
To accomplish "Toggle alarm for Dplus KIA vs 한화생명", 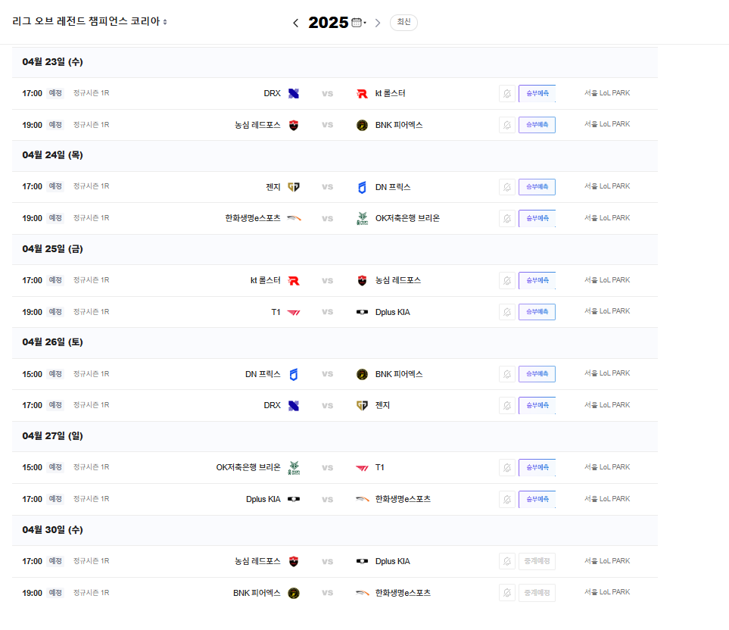I will [507, 499].
